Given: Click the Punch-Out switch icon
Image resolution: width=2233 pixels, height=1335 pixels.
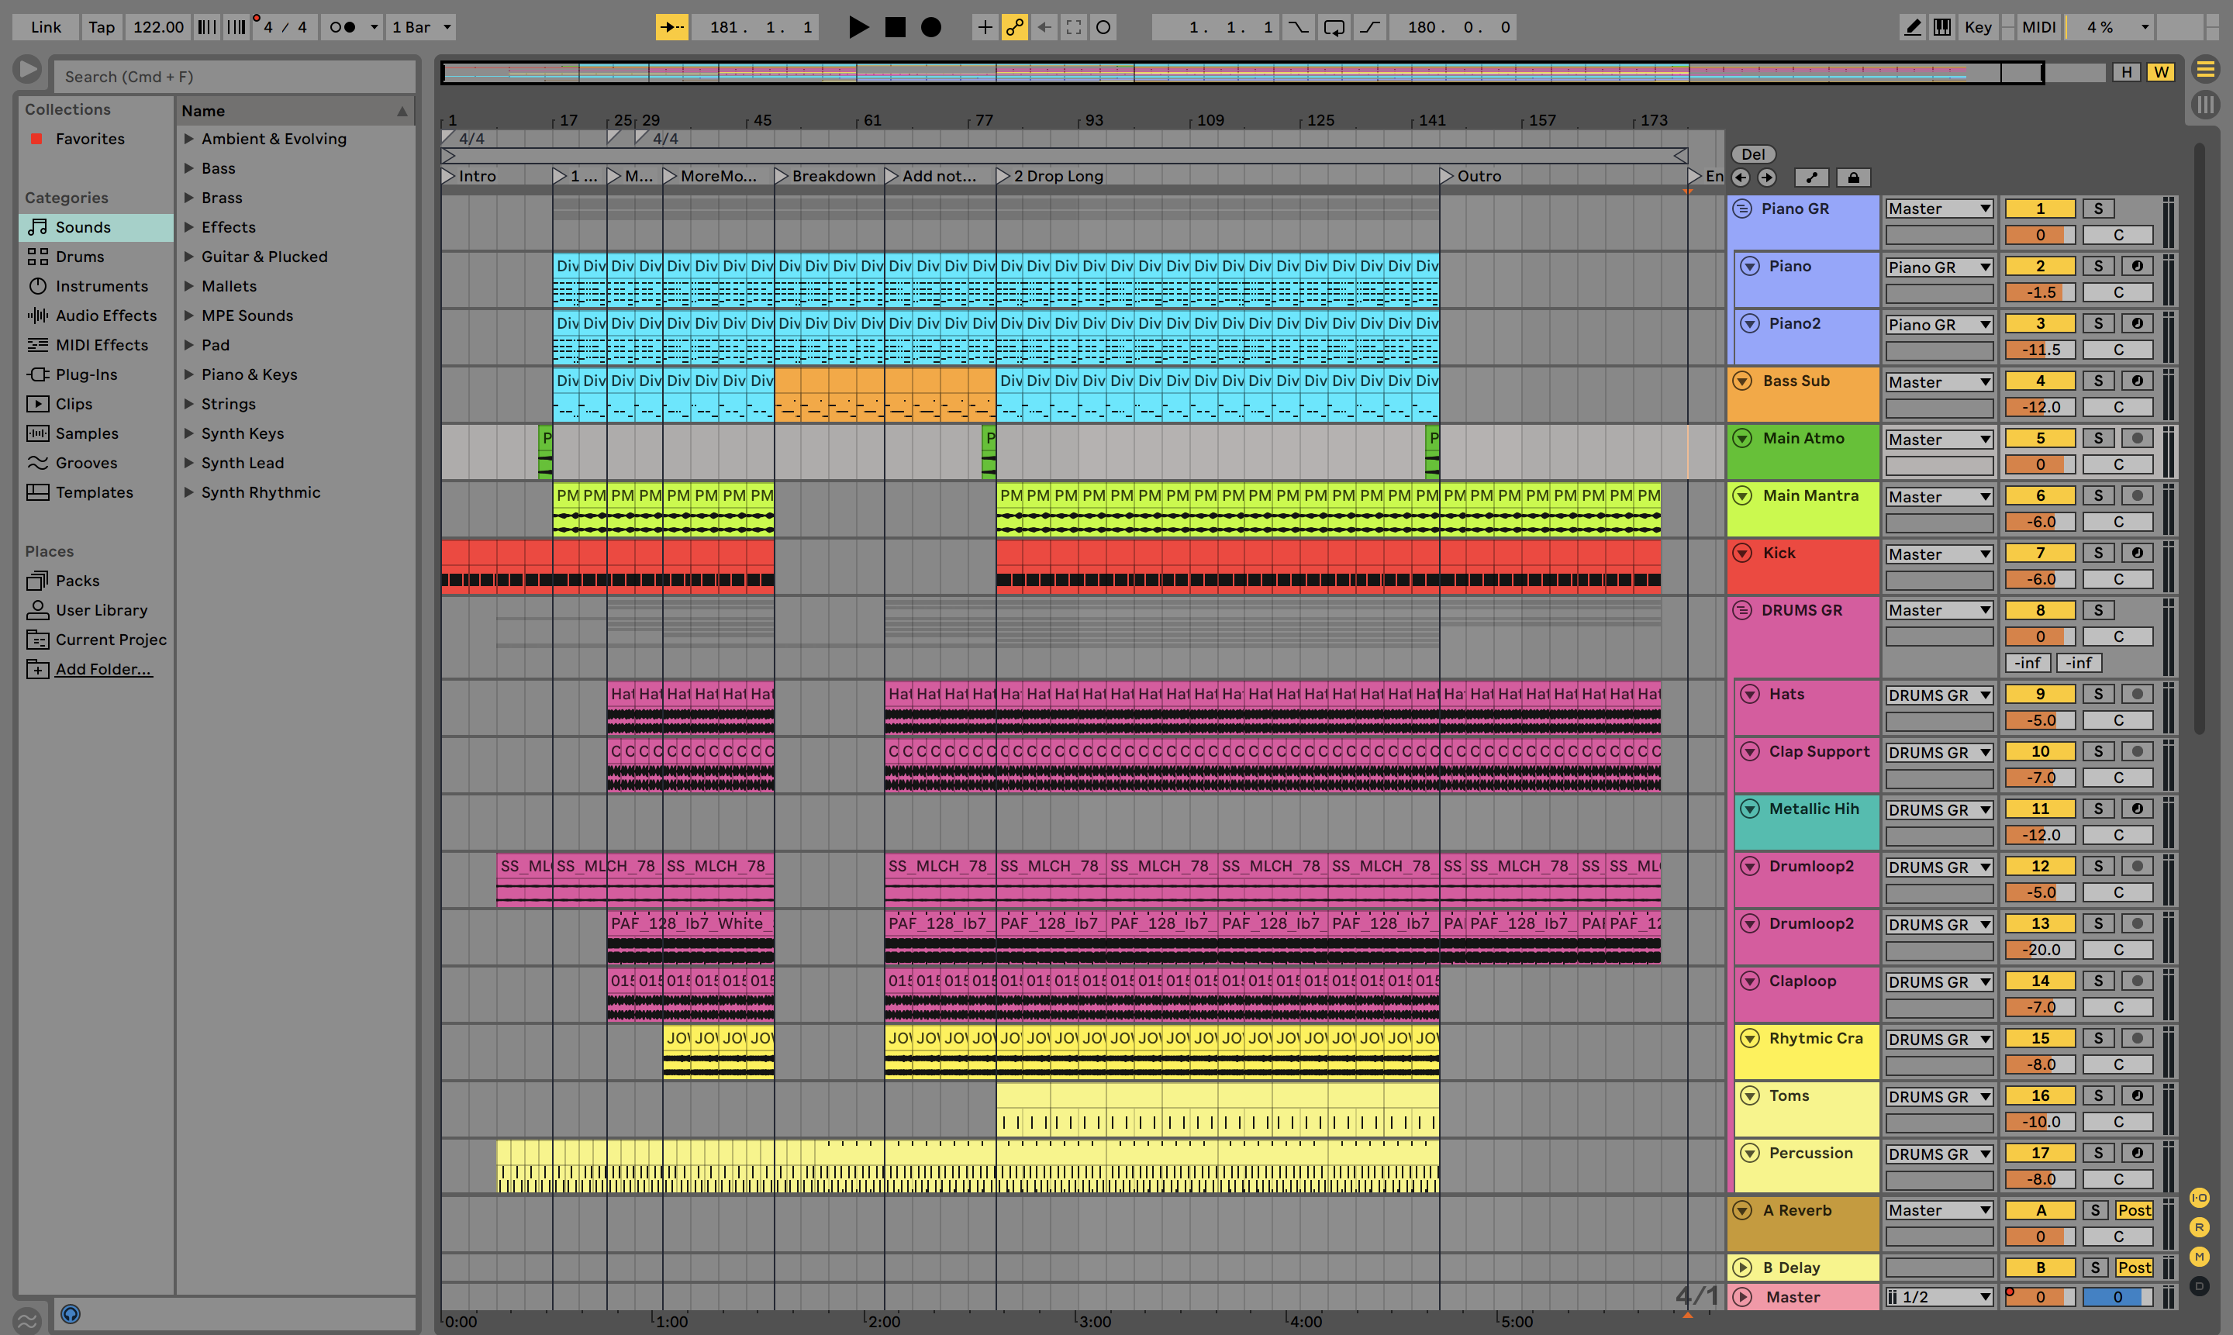Looking at the screenshot, I should click(1369, 27).
